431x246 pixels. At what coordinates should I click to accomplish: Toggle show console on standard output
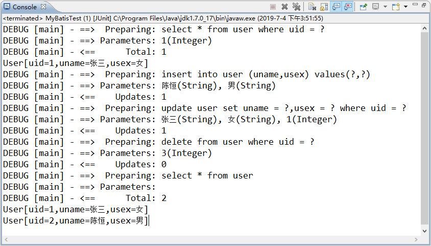tap(336, 7)
